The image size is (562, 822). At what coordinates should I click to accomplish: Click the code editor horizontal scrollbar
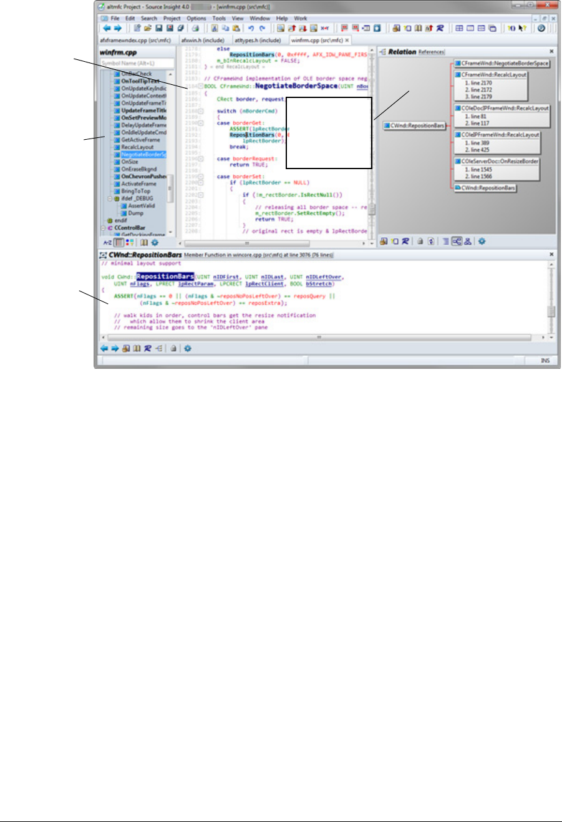click(273, 242)
